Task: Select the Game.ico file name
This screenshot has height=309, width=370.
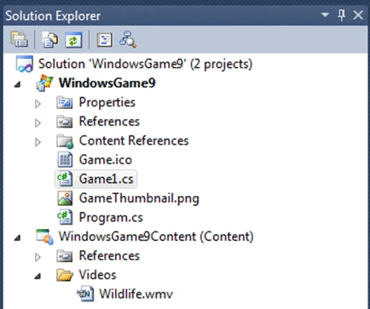Action: pyautogui.click(x=106, y=160)
